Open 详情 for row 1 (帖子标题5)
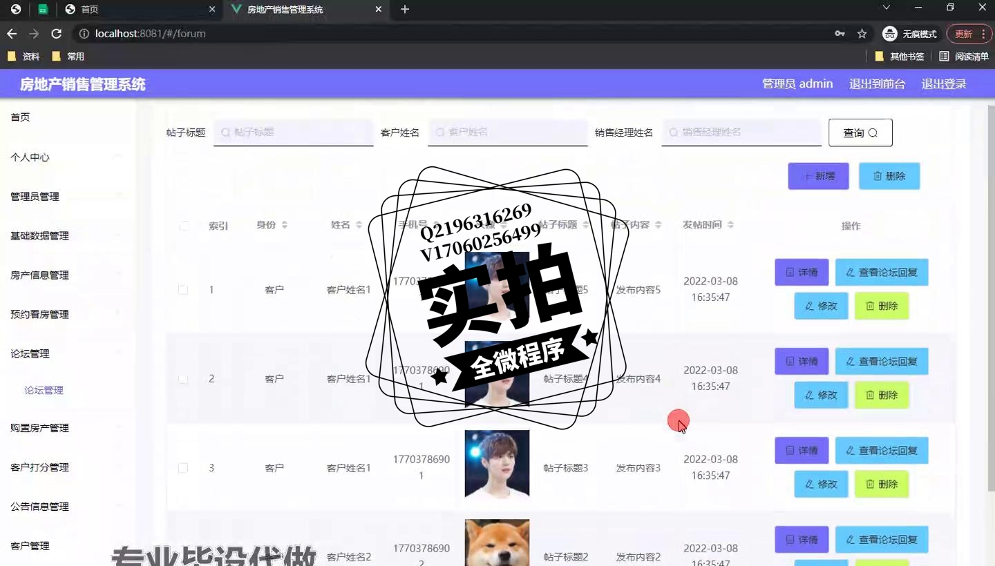This screenshot has width=995, height=566. tap(802, 272)
